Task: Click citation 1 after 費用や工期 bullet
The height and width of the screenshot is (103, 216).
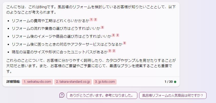Action: tap(91, 19)
